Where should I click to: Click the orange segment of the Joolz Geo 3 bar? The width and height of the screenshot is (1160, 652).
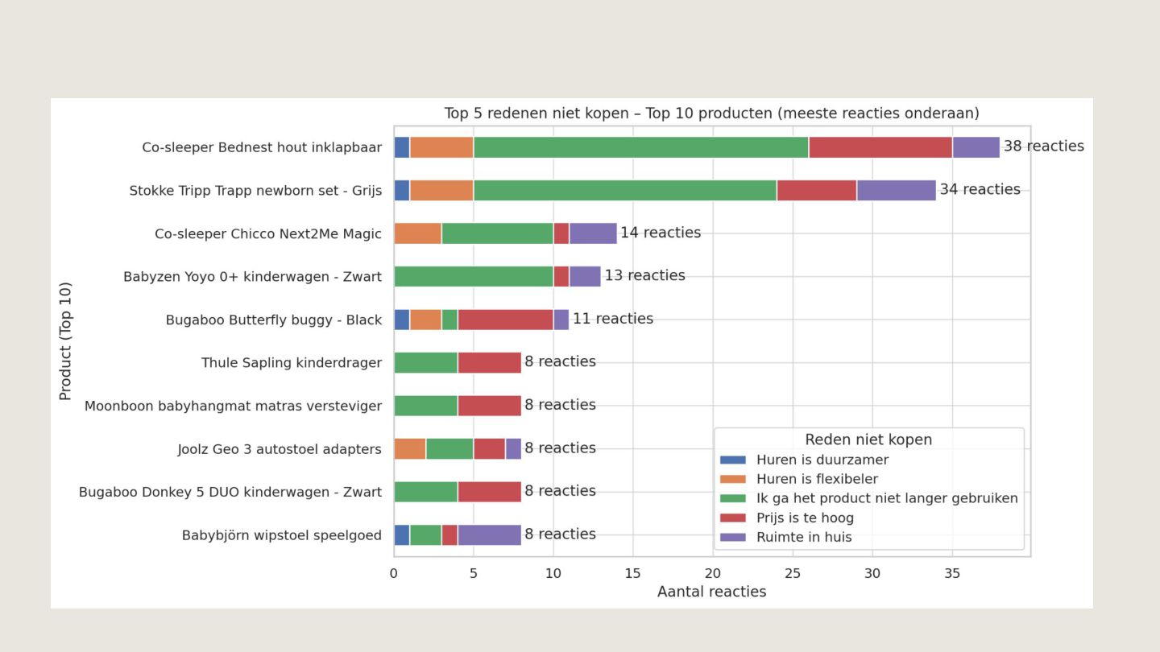[x=409, y=449]
